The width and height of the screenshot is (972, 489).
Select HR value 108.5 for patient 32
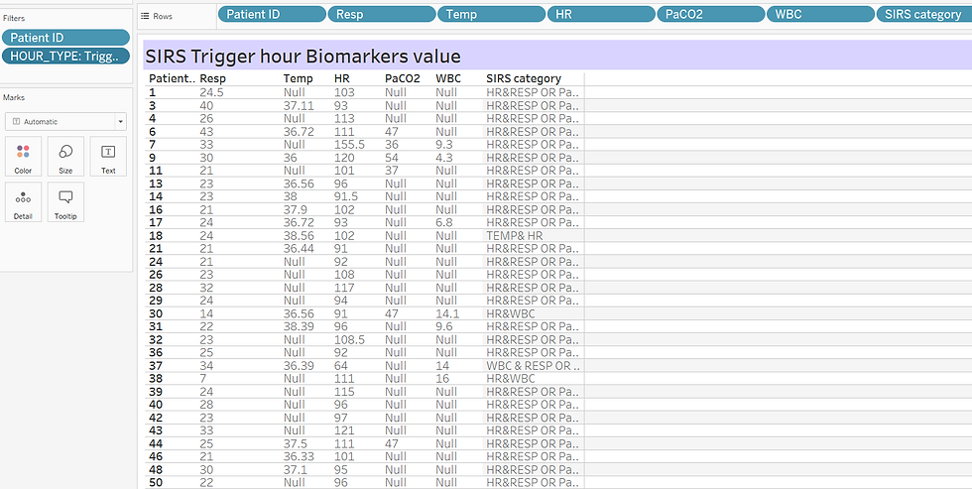tap(349, 339)
